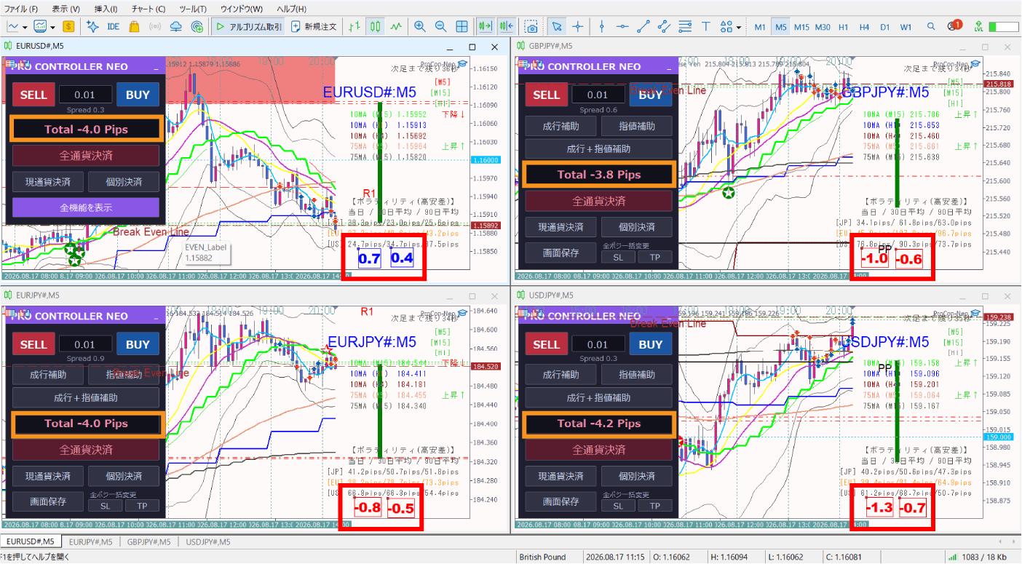The image size is (1022, 564).
Task: Select the text label tool
Action: (705, 26)
